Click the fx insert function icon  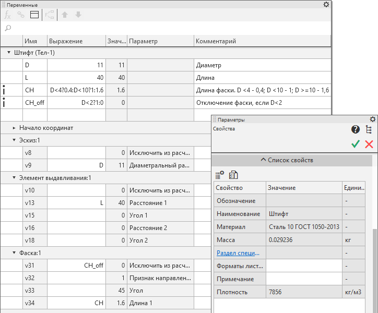[x=8, y=15]
